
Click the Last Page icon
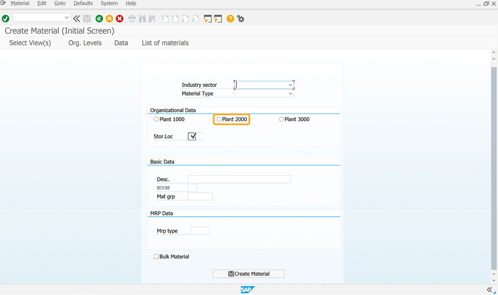[195, 19]
